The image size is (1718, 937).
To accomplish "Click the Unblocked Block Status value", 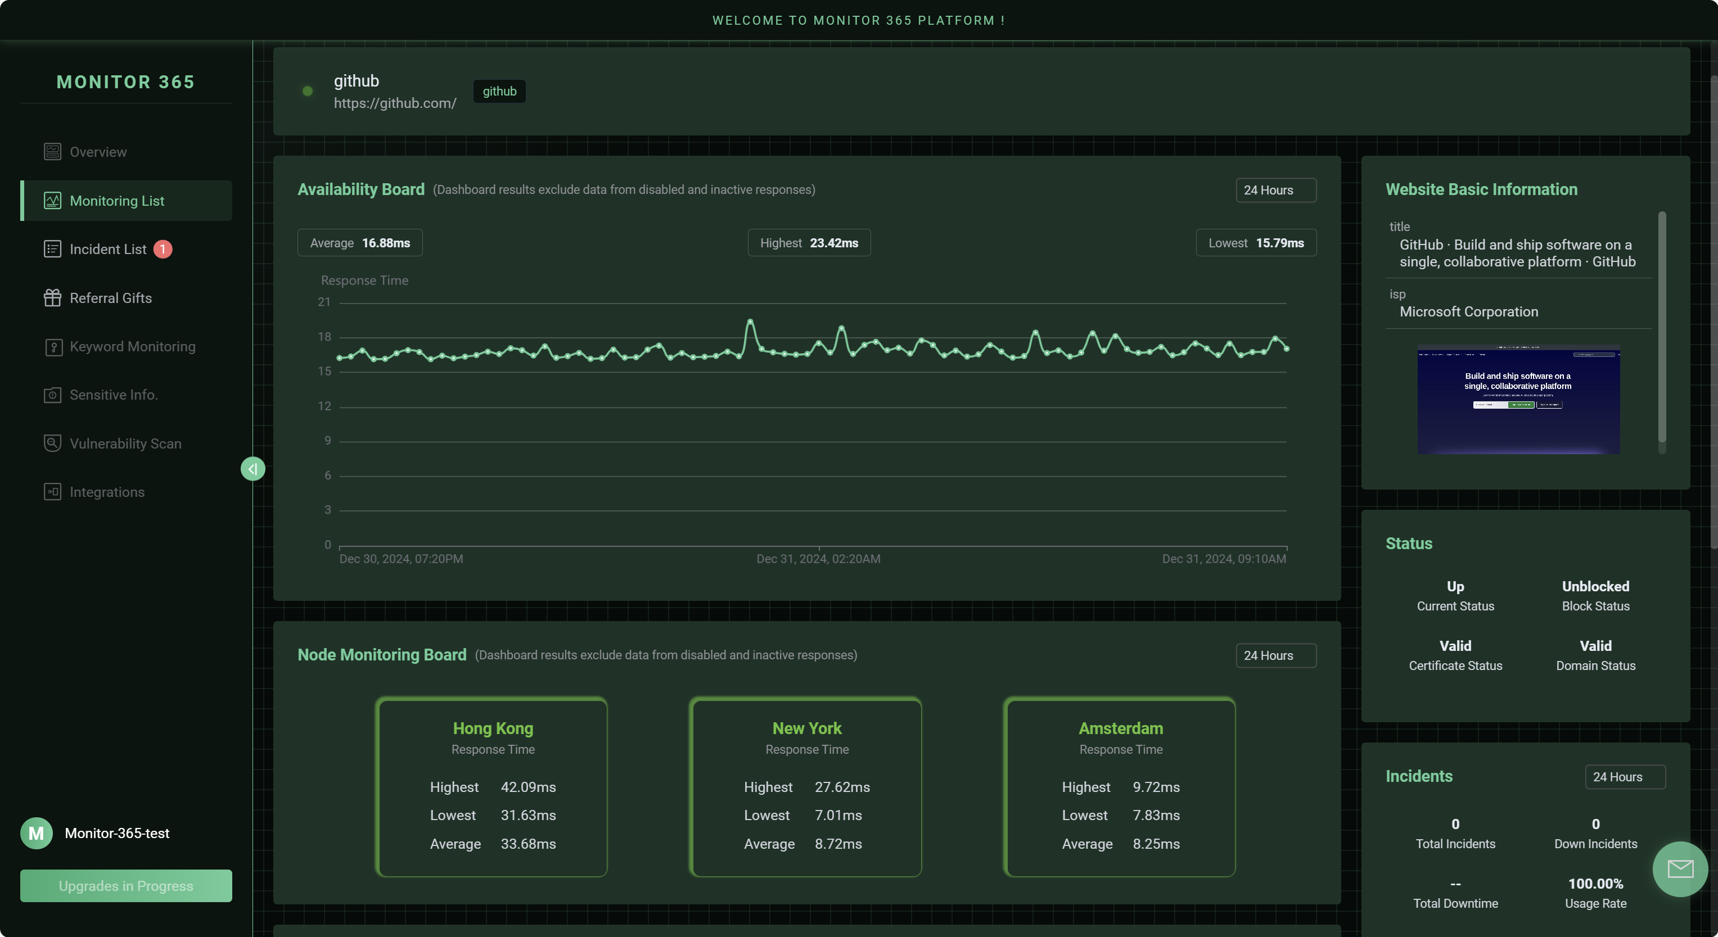I will point(1595,586).
